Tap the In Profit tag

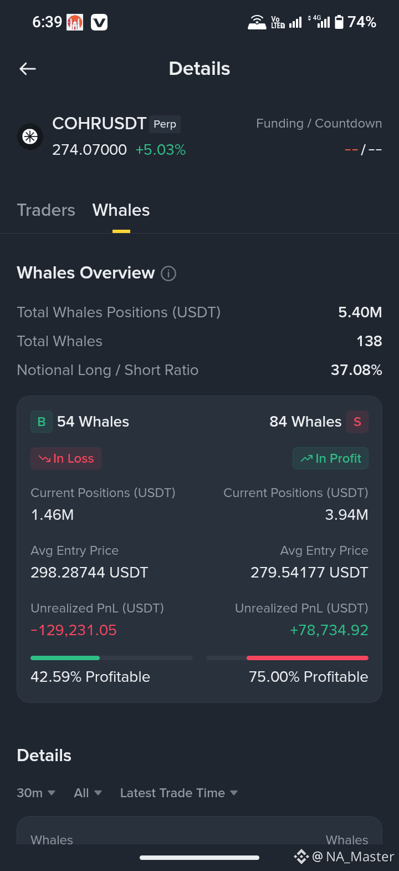click(330, 458)
